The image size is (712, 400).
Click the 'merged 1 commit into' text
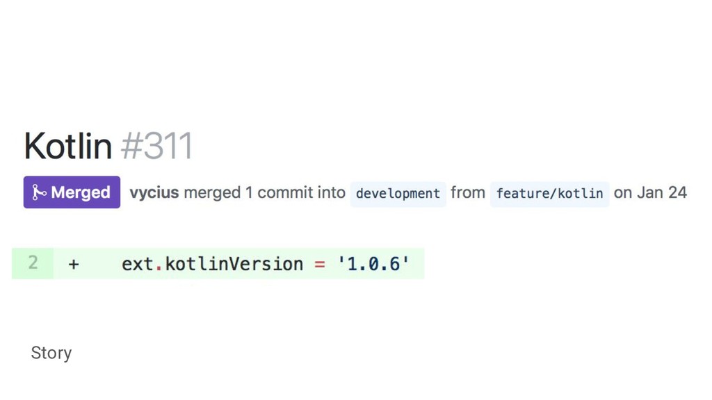(x=264, y=193)
